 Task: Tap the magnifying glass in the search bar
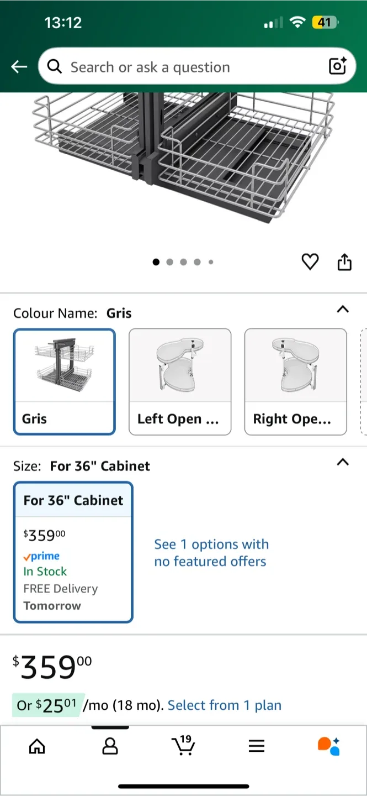[x=54, y=66]
